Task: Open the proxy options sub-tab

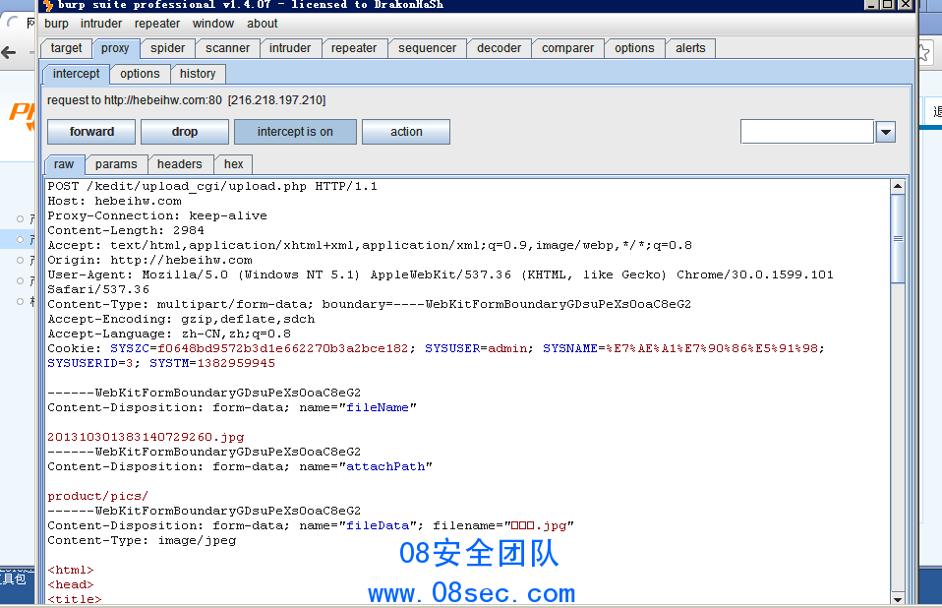Action: [140, 74]
